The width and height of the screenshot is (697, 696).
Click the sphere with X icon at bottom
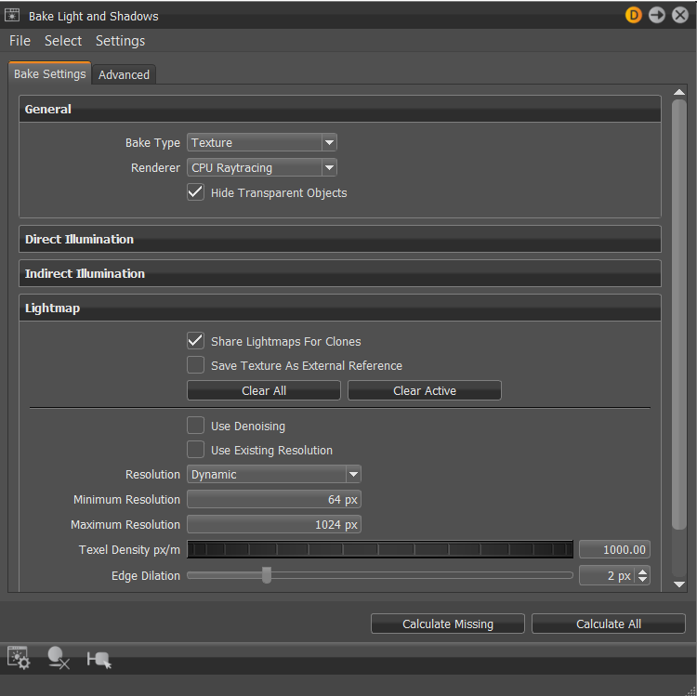pyautogui.click(x=59, y=658)
